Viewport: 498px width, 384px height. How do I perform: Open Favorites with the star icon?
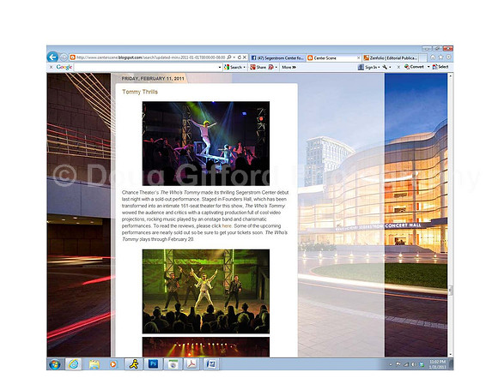coord(440,57)
